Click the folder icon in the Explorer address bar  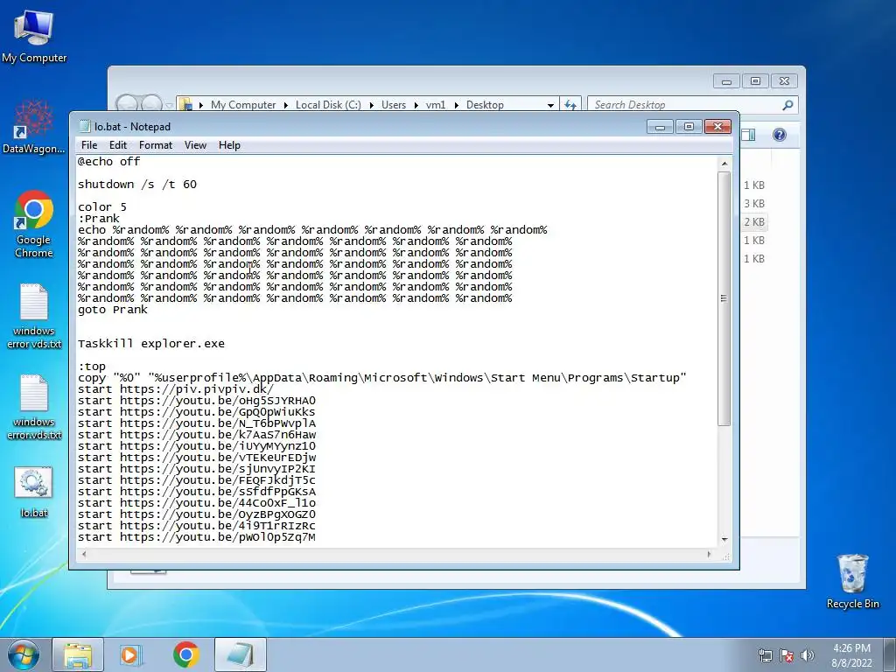(x=185, y=105)
